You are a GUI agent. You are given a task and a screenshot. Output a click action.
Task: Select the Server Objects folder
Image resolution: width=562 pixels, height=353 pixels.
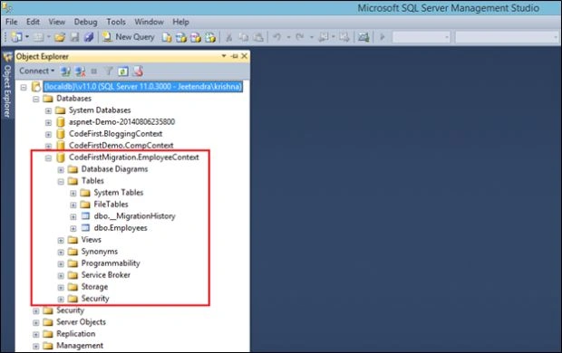point(81,322)
